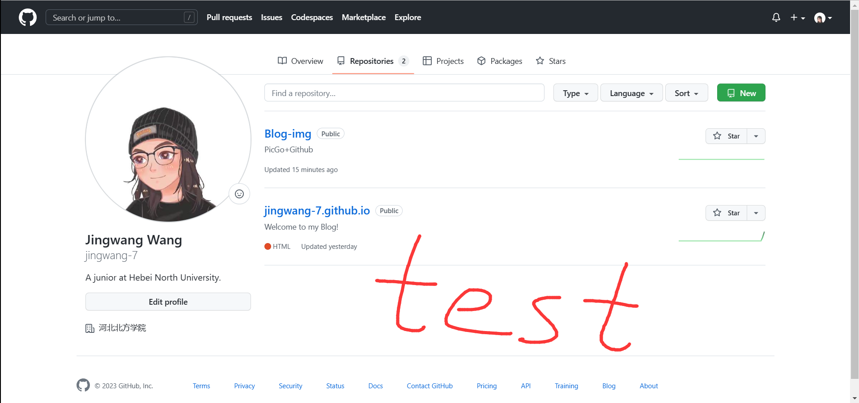This screenshot has width=859, height=403.
Task: Click the Overview book icon
Action: click(282, 61)
